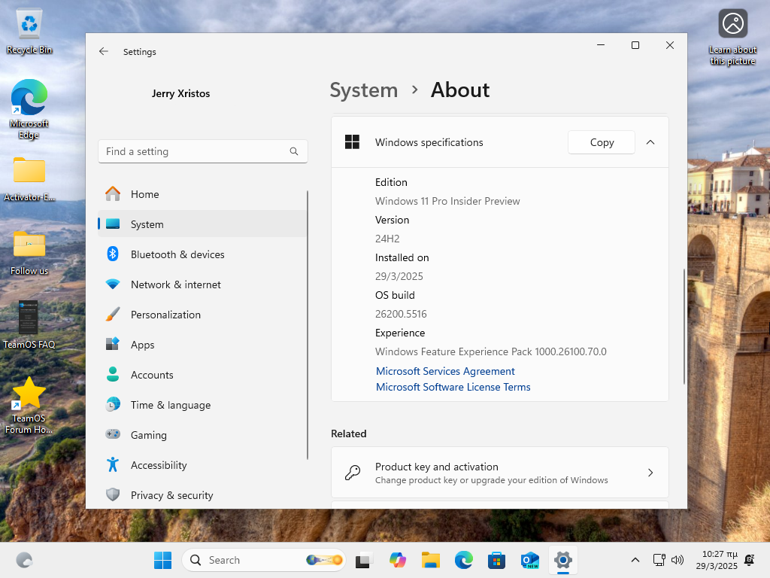Click the Accounts person icon
Screen dimensions: 770x578
(x=113, y=375)
